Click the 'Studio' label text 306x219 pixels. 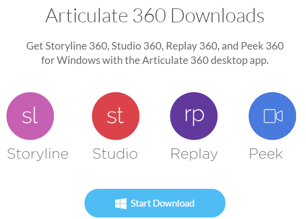[x=115, y=154]
